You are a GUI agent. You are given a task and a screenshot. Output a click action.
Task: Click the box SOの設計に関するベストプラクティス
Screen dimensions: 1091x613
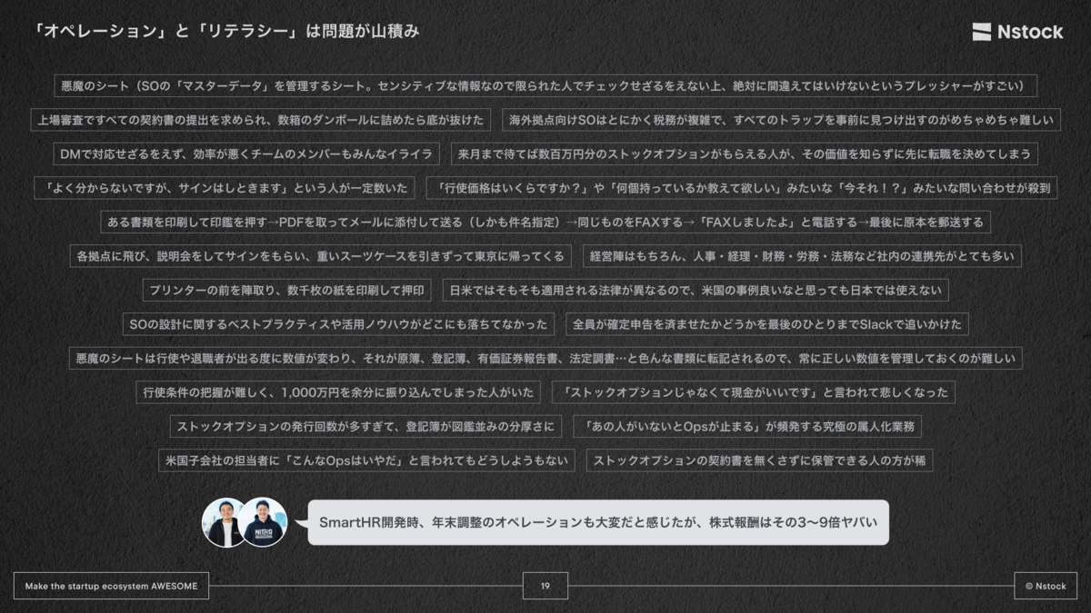click(338, 324)
